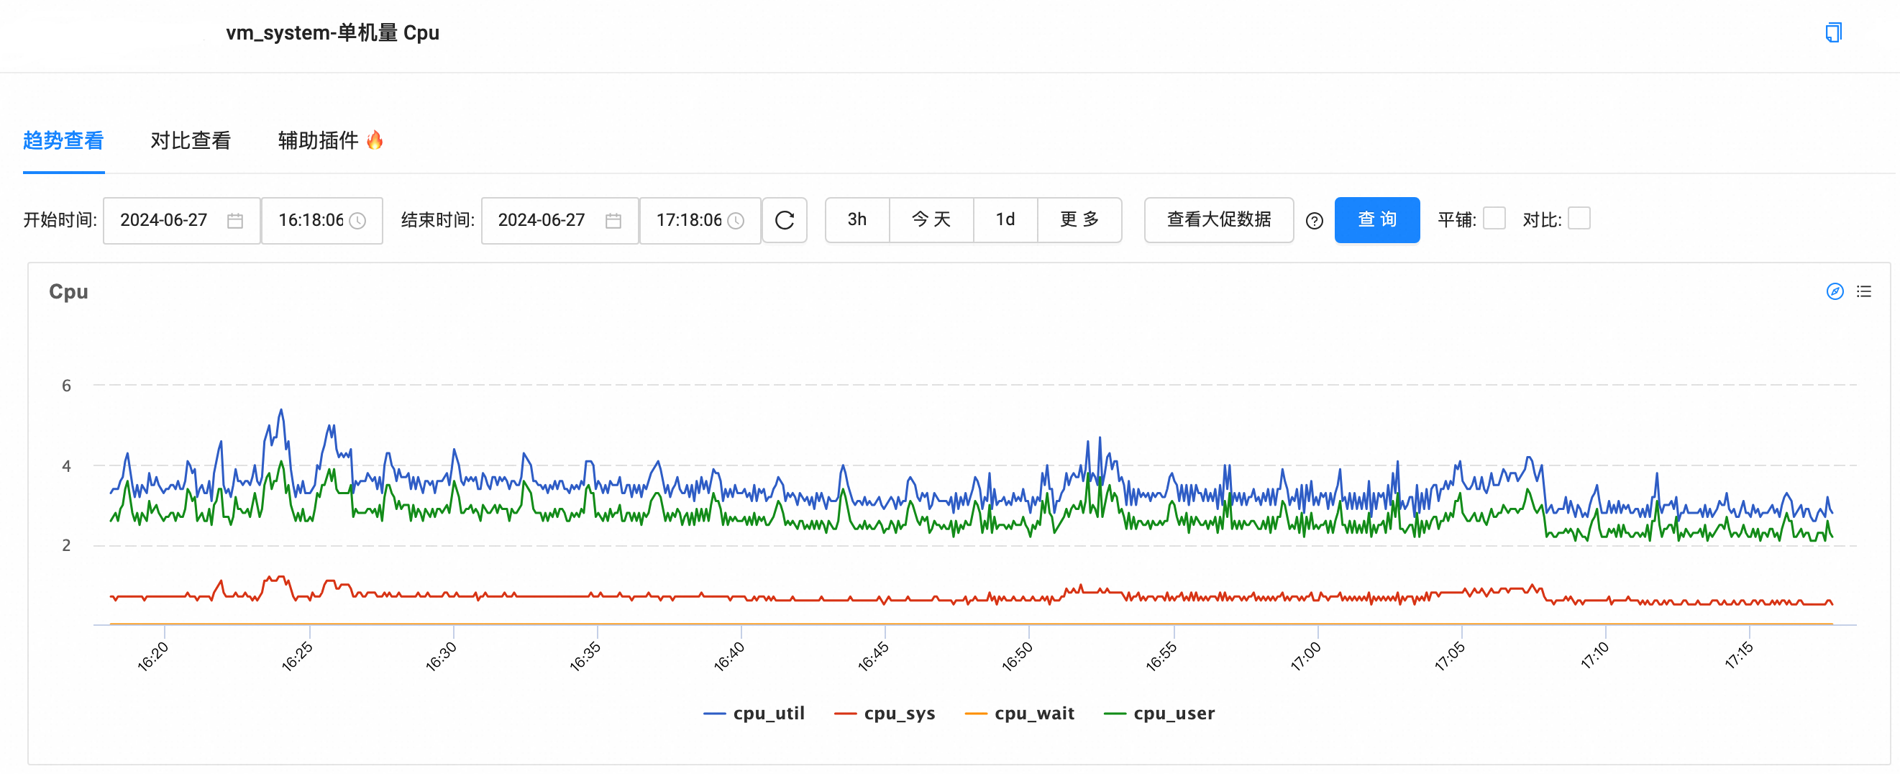The width and height of the screenshot is (1900, 774).
Task: Switch to the 对比查看 tab
Action: (191, 140)
